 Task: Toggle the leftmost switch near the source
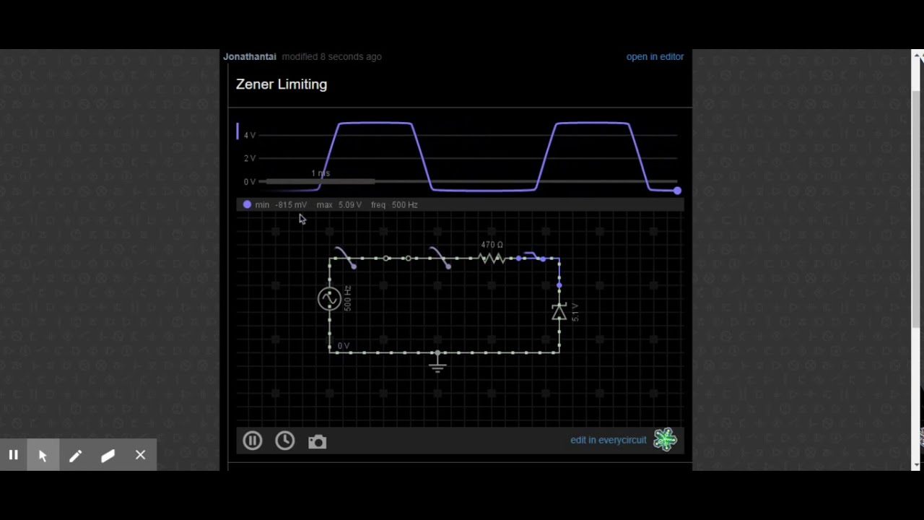pos(345,258)
